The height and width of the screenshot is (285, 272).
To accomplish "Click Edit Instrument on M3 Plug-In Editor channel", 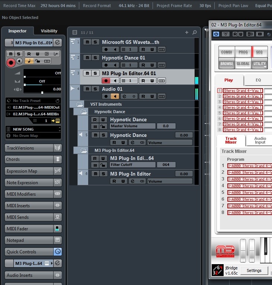I will point(132,181).
